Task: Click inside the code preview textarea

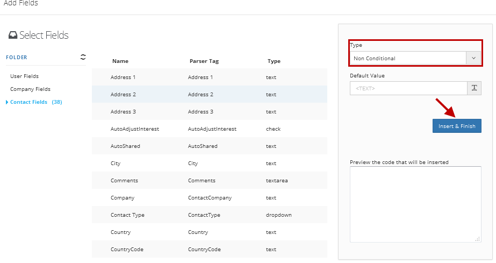Action: (415, 204)
